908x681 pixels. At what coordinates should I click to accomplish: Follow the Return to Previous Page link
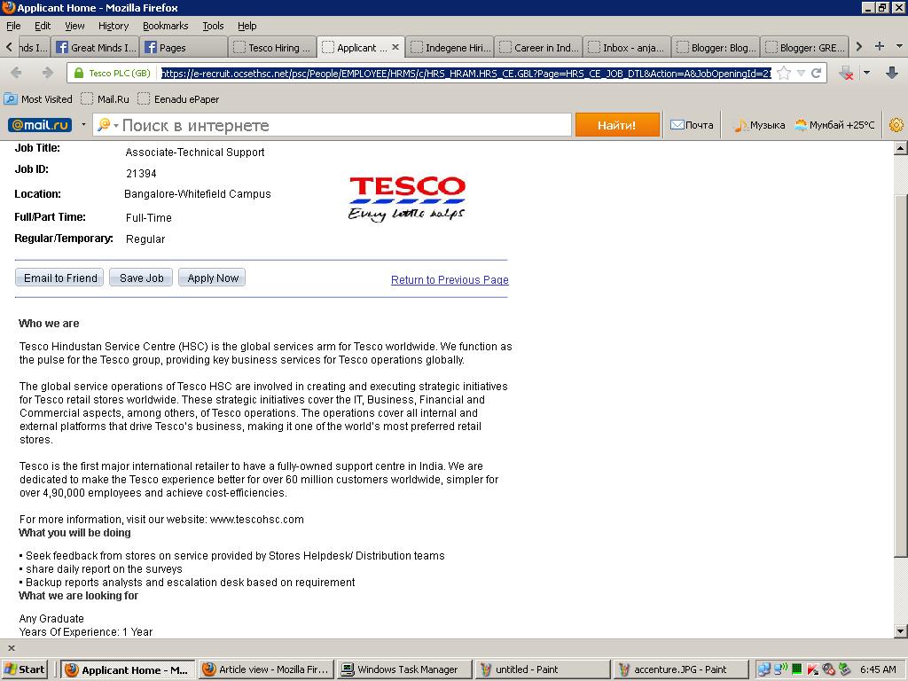[450, 280]
